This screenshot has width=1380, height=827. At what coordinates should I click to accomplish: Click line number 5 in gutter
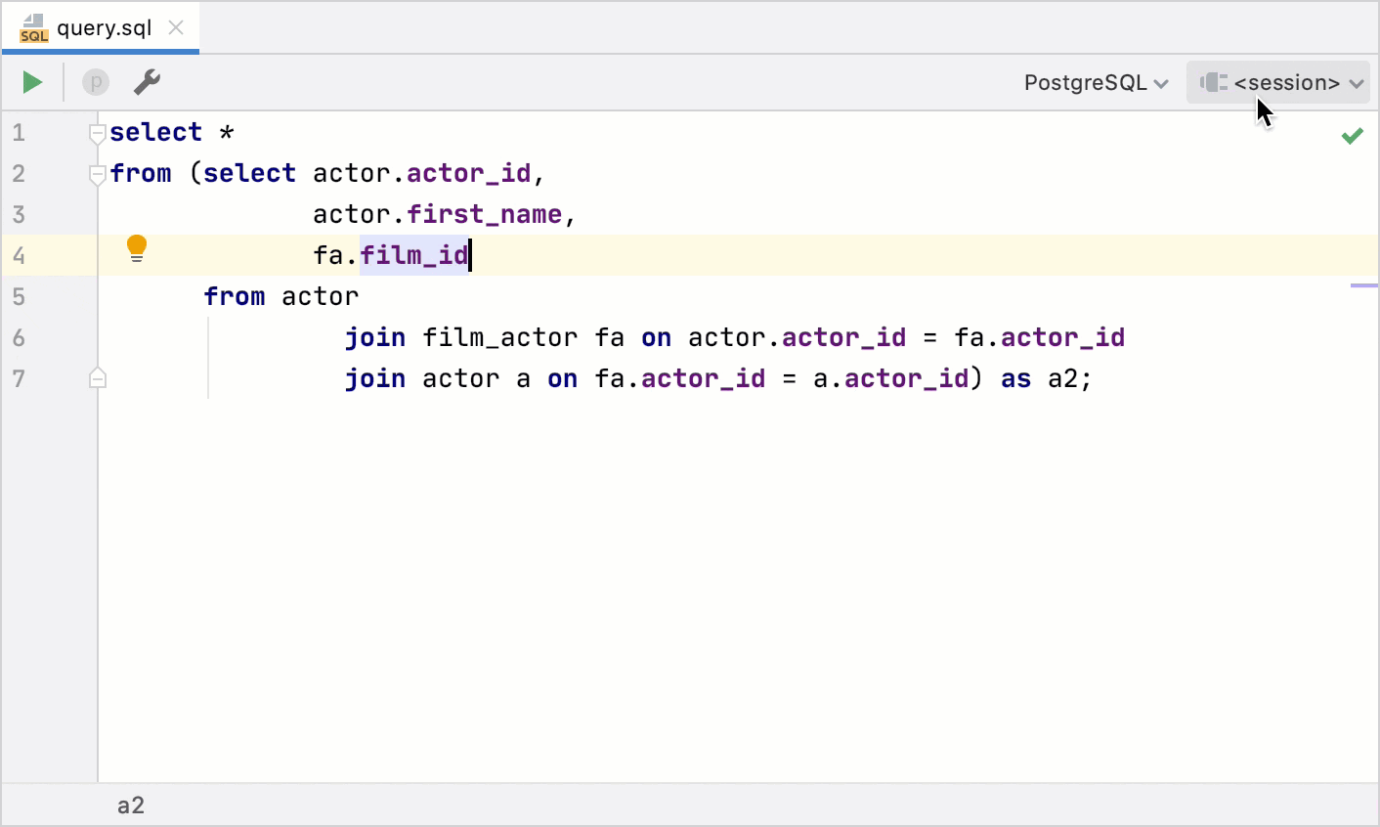pos(19,296)
